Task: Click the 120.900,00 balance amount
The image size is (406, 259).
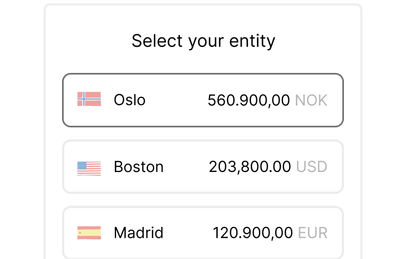Action: point(253,233)
